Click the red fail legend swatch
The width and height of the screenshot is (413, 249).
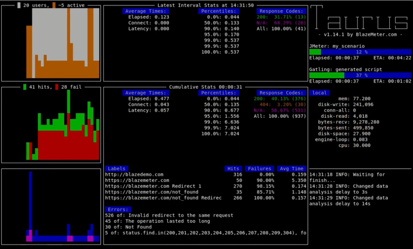[x=57, y=87]
